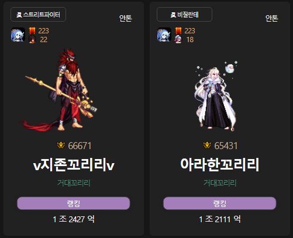Click the gold crest icon beside 66671
The image size is (293, 238).
[61, 145]
